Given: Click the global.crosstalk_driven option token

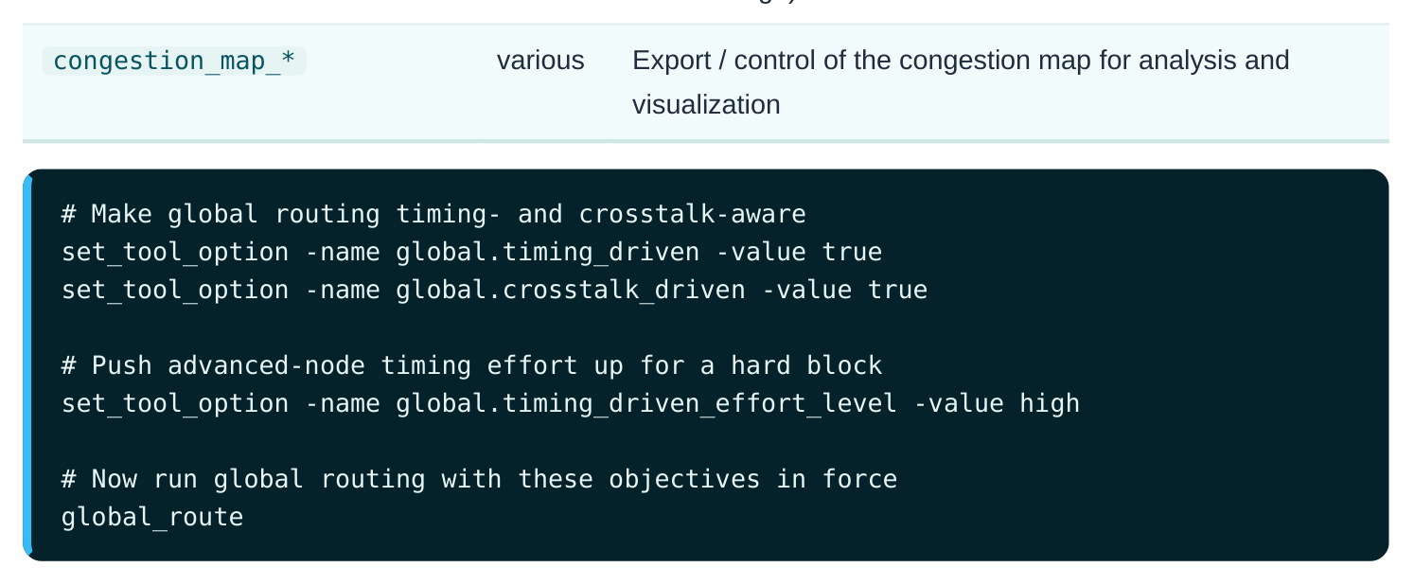Looking at the screenshot, I should [570, 290].
